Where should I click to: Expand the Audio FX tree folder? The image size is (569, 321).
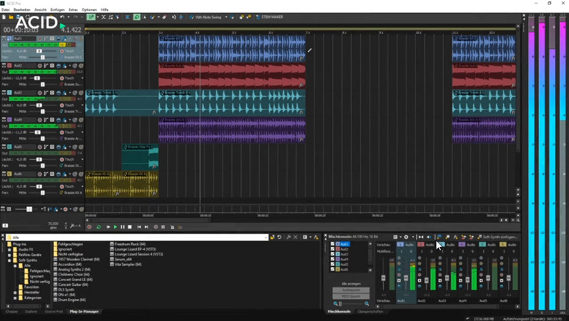pos(9,250)
